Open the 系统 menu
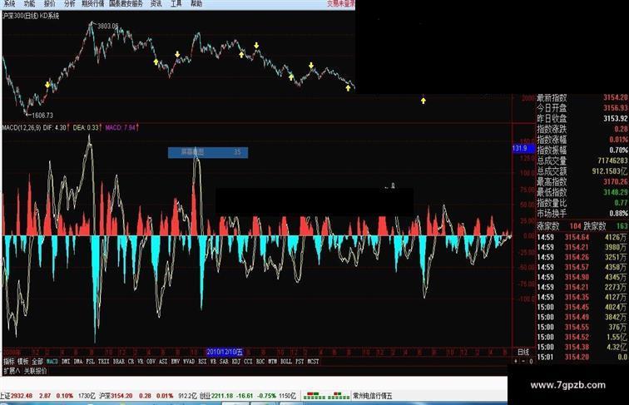 (9, 3)
